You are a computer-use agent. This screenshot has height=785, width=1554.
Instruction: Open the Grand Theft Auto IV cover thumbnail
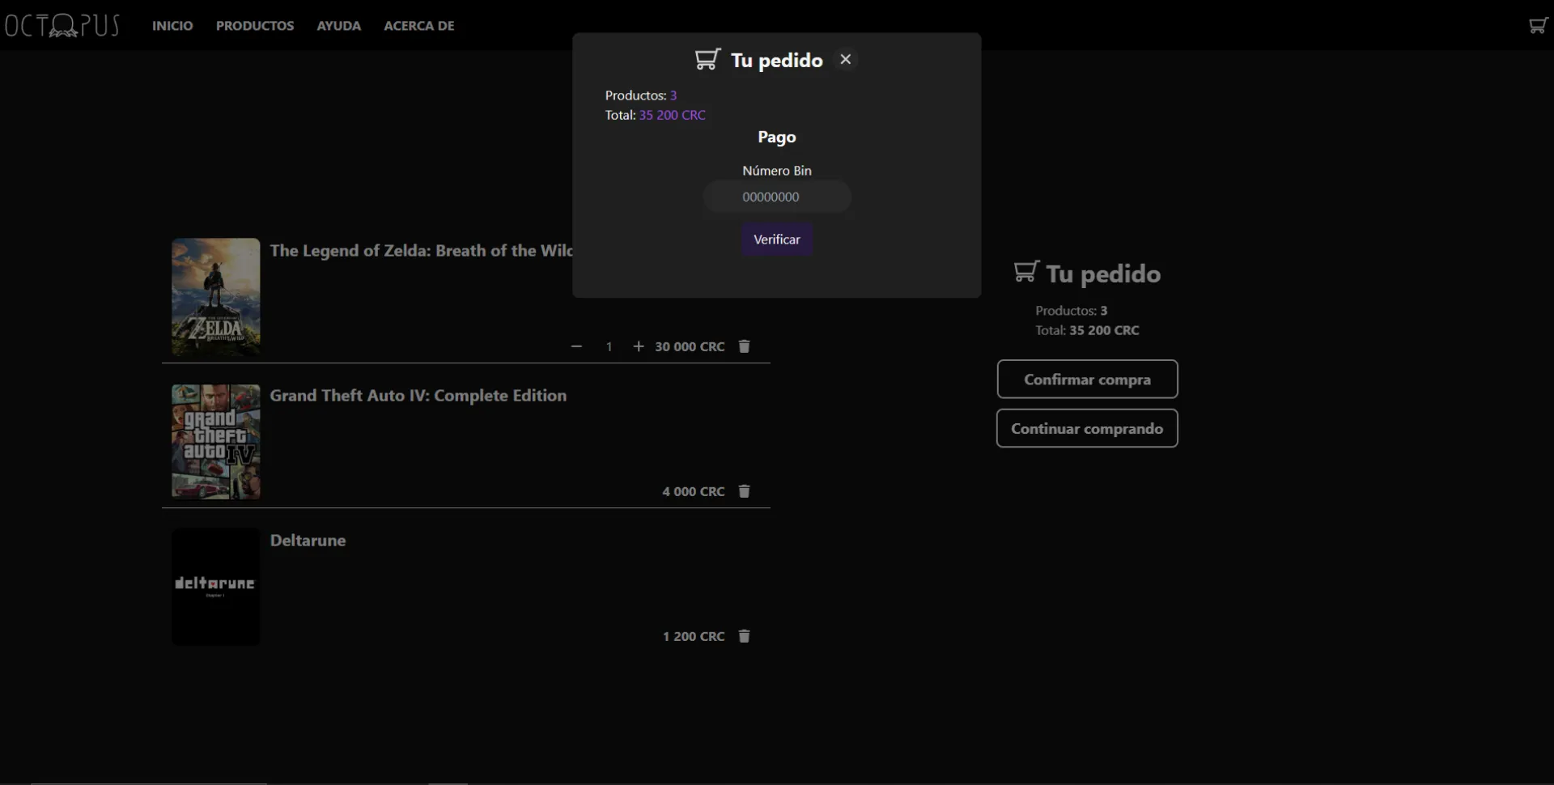coord(215,442)
